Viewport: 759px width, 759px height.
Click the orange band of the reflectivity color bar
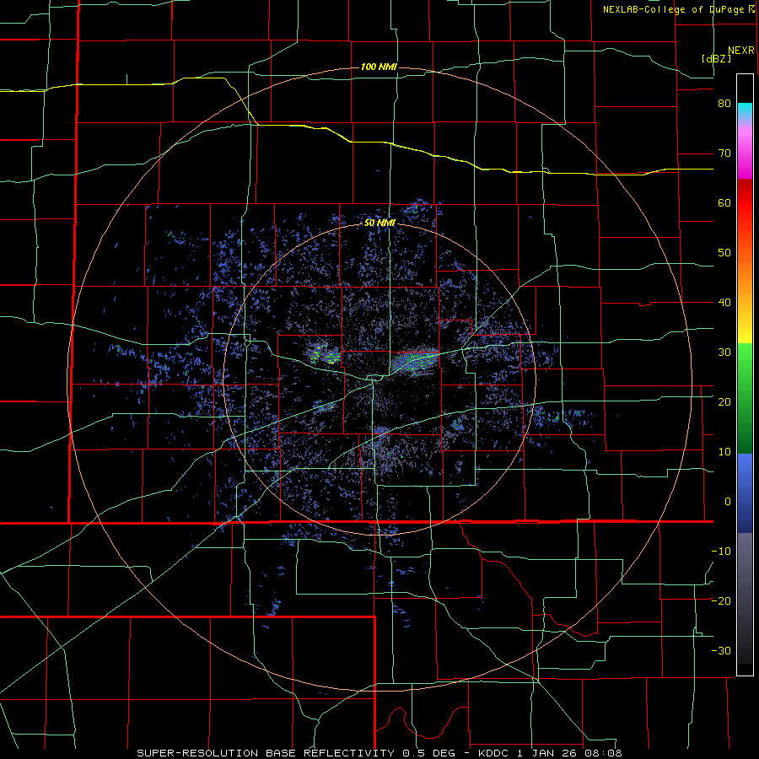[745, 271]
